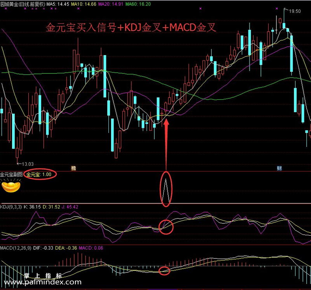Viewport: 311px width, 290px height.
Task: Click the MA10: 14.66 indicator label
Action: click(84, 4)
